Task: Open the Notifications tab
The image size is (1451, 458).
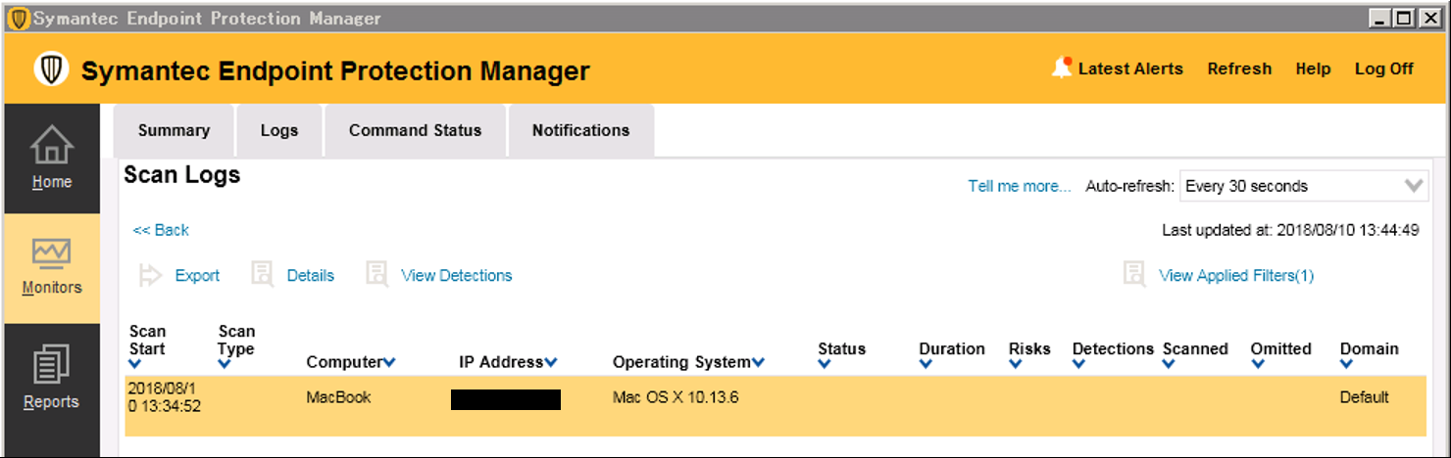Action: point(580,130)
